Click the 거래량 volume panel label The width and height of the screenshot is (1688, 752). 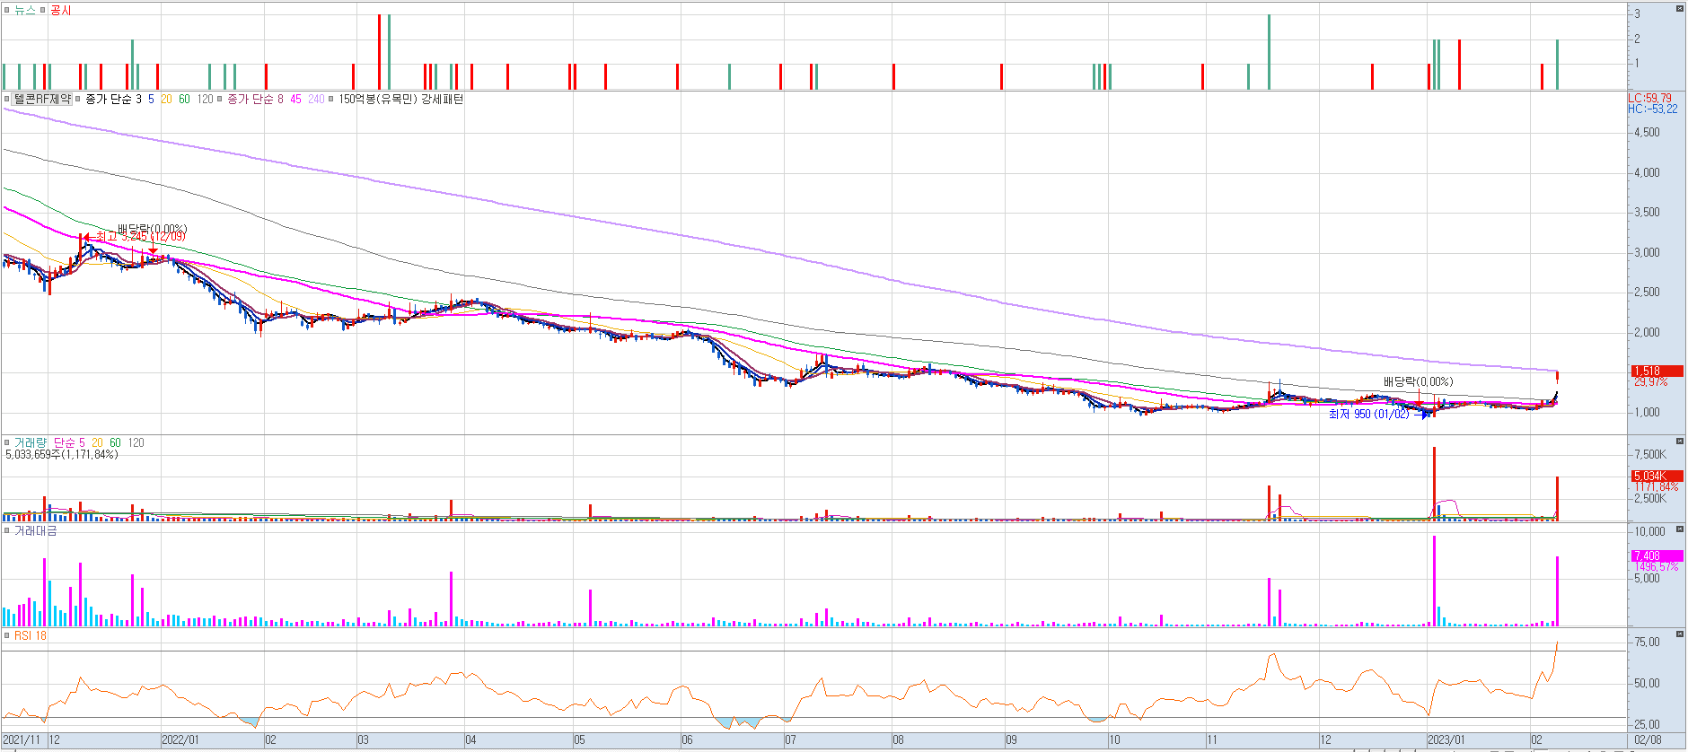pos(31,442)
